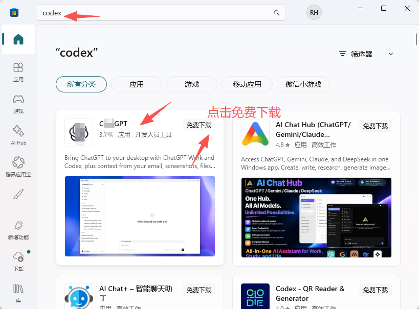
Task: Open AI Hub in the sidebar
Action: click(18, 135)
